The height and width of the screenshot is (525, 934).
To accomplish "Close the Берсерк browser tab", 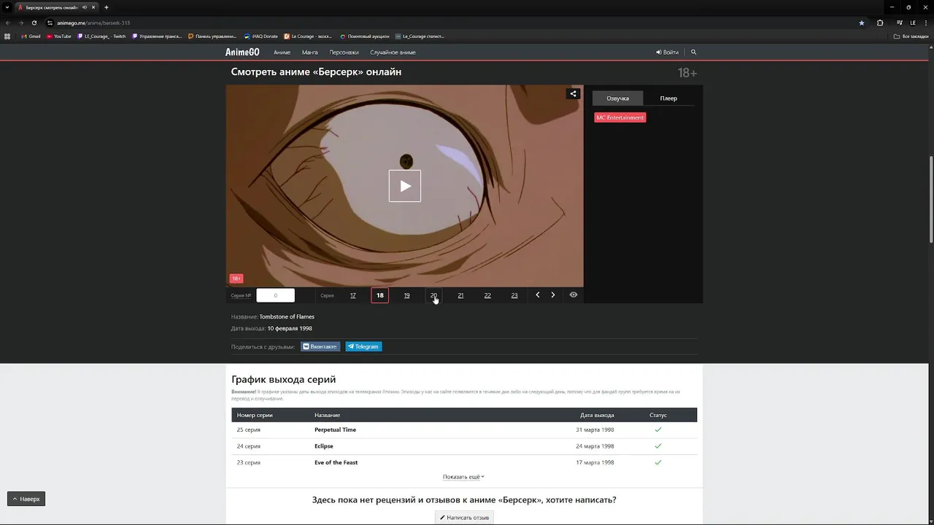I will (x=93, y=7).
